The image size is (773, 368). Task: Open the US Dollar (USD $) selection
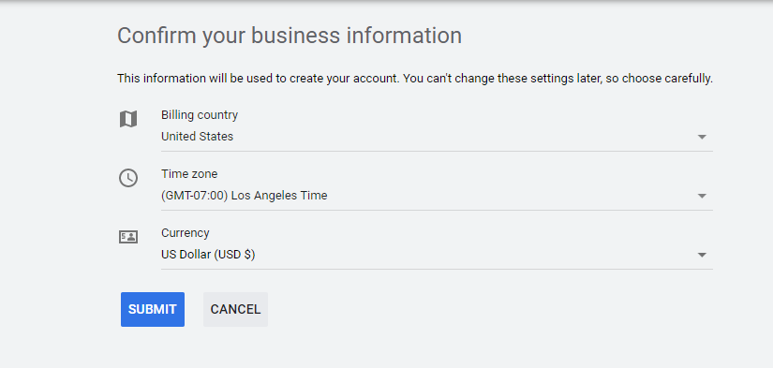(437, 255)
